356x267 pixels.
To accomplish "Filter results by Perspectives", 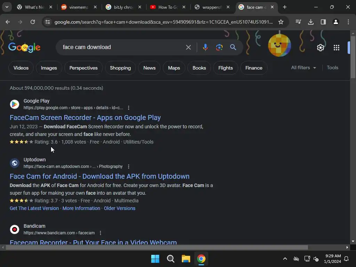I will pyautogui.click(x=83, y=68).
